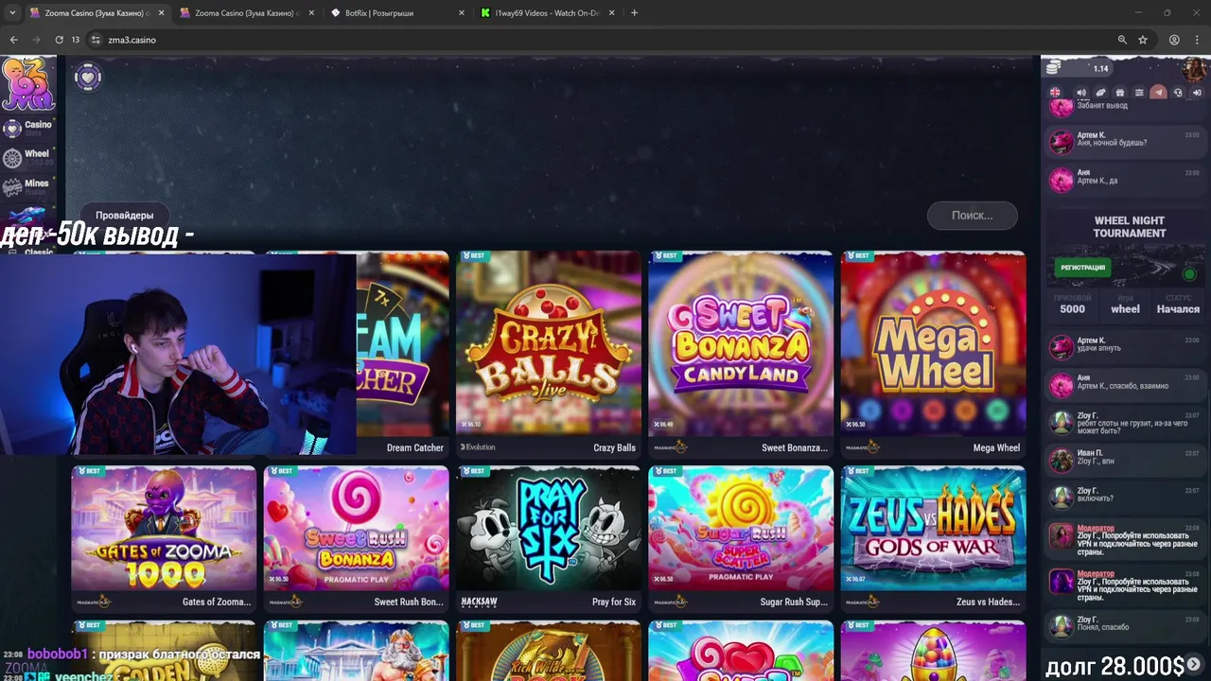
Task: Click the РЕГИСТРАЦИЯ tournament button
Action: point(1083,268)
